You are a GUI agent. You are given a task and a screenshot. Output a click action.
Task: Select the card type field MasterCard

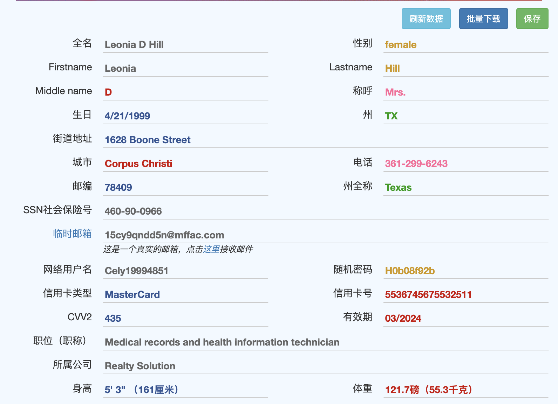click(x=185, y=294)
